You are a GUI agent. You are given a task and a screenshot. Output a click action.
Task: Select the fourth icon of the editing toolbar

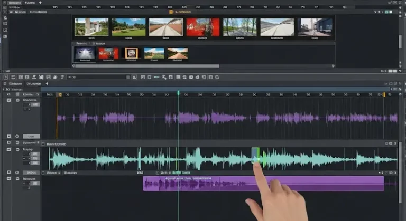27,77
